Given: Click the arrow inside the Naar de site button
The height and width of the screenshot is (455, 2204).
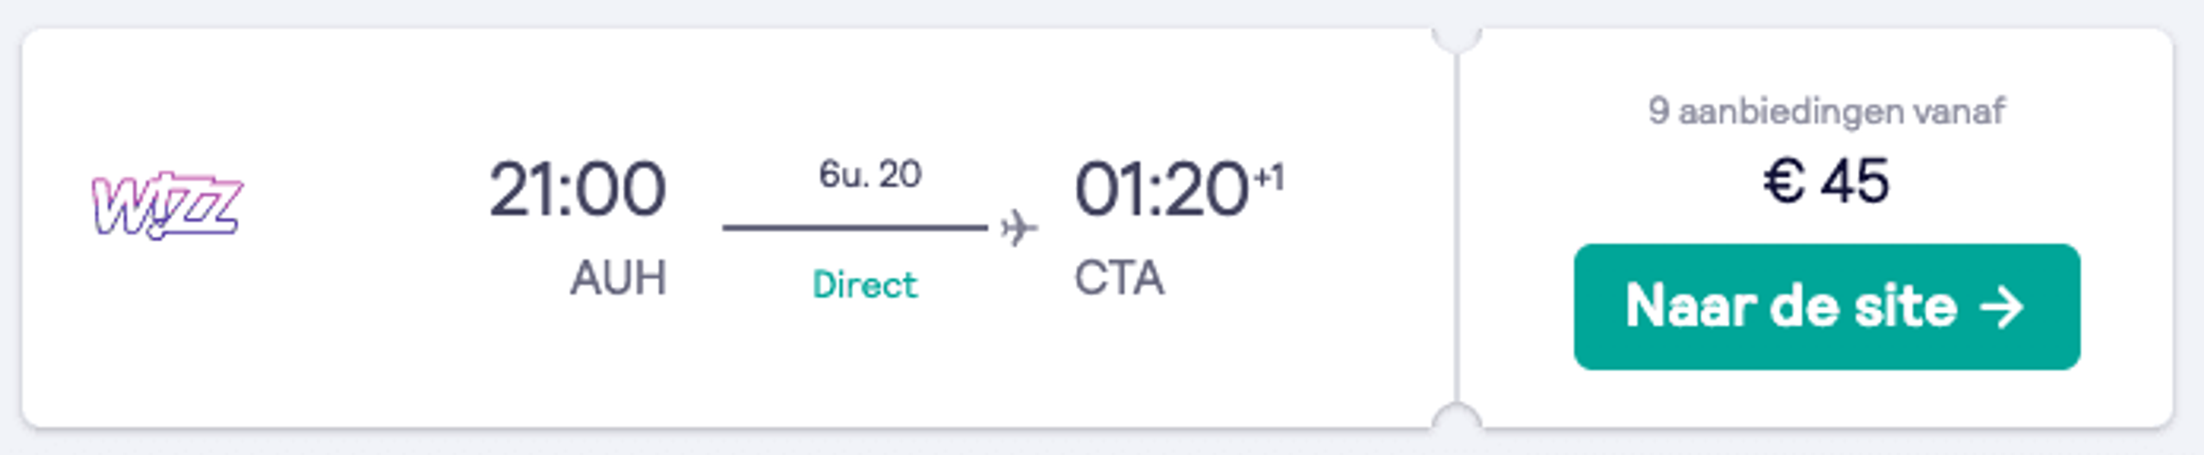Looking at the screenshot, I should click(2001, 307).
